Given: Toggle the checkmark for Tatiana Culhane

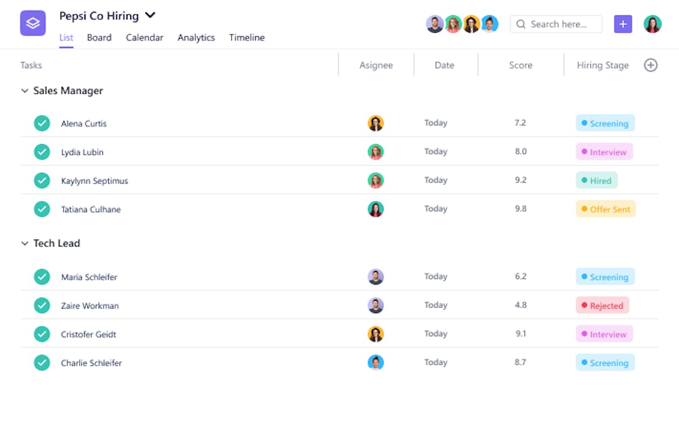Looking at the screenshot, I should click(42, 209).
